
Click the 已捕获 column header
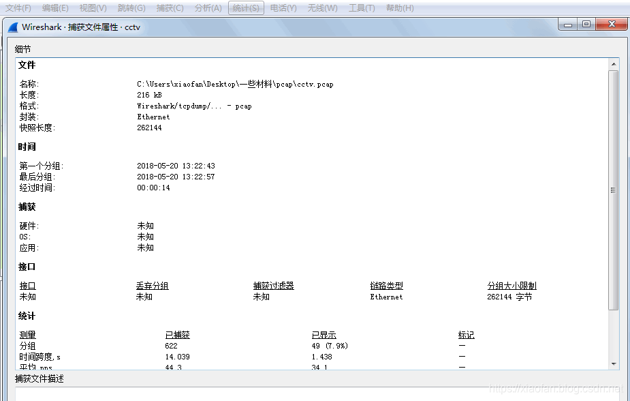coord(177,335)
